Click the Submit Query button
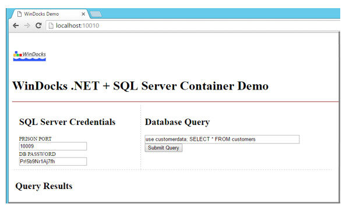 (163, 148)
